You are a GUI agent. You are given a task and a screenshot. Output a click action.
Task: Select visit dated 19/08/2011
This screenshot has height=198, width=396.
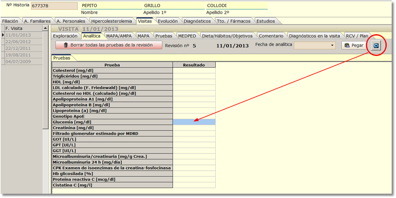(24, 55)
